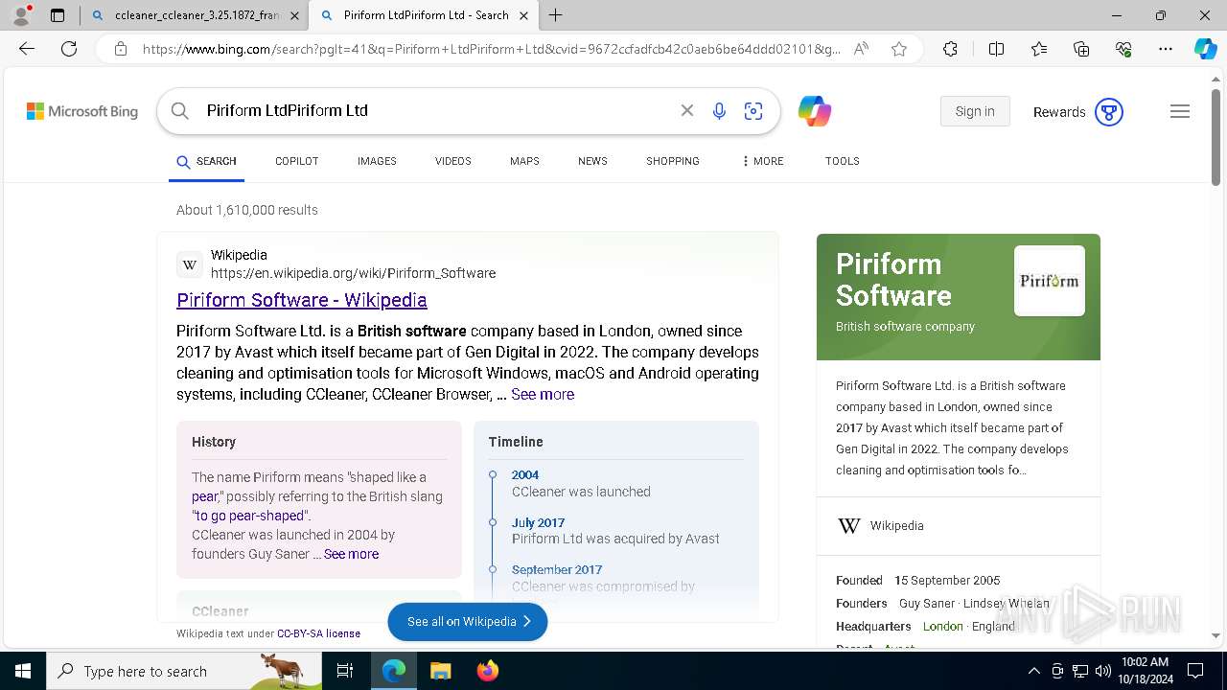
Task: Open the Favorites list
Action: (1039, 49)
